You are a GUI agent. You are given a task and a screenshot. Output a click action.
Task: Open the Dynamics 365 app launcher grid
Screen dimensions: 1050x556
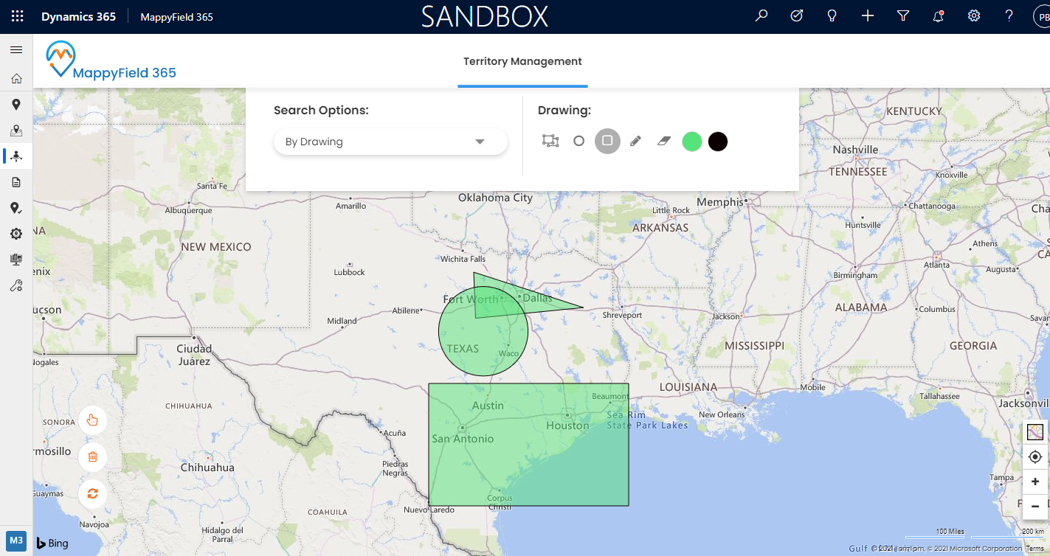click(17, 16)
